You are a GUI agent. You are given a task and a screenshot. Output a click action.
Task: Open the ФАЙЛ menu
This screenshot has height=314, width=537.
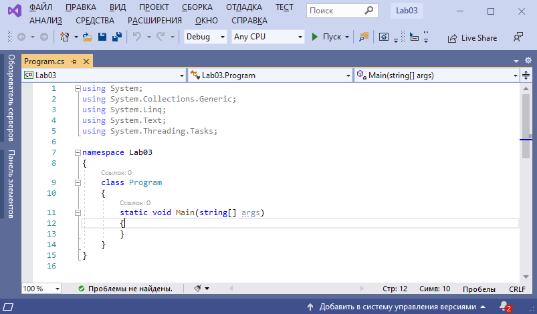click(x=41, y=7)
